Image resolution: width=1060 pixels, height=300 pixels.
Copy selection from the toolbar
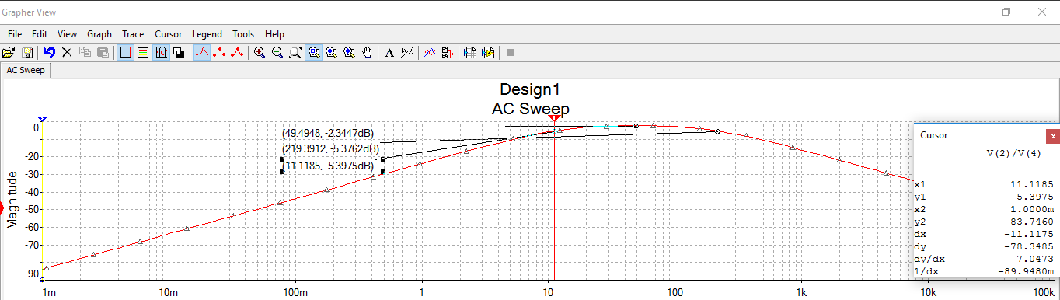(x=85, y=53)
